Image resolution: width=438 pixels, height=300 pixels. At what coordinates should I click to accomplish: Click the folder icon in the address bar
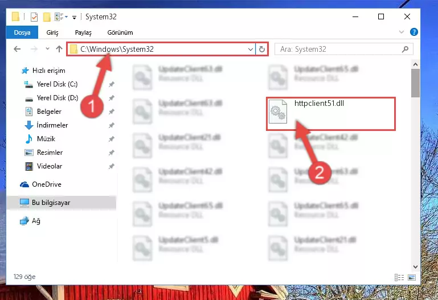tap(73, 50)
